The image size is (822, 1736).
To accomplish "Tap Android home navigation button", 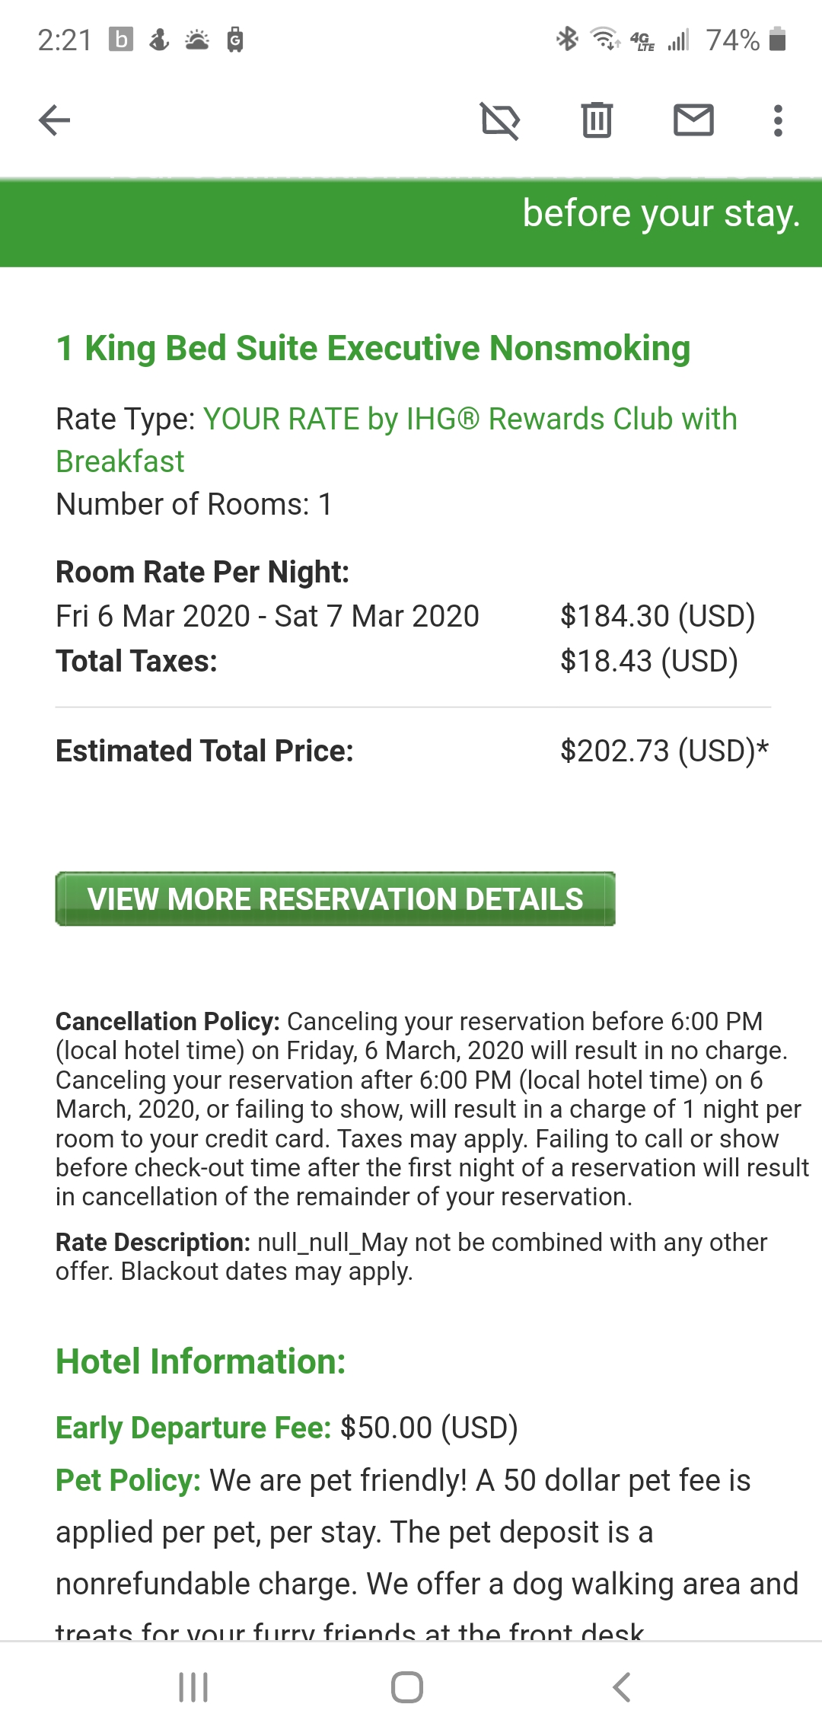I will (x=407, y=1687).
